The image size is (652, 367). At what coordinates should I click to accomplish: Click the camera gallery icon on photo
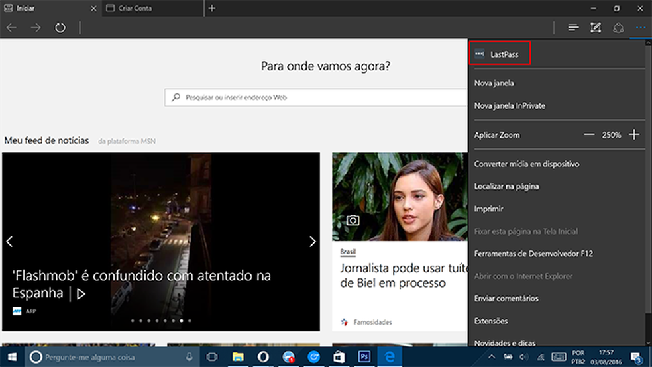click(x=353, y=221)
